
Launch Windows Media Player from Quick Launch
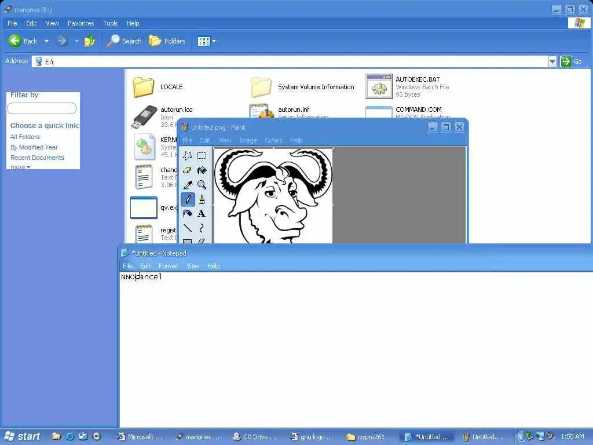click(97, 436)
